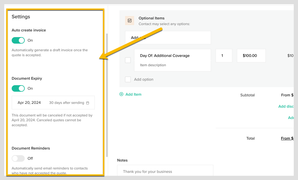Viewport: 298px width, 180px height.
Task: Enable the Document Reminders toggle
Action: point(18,158)
